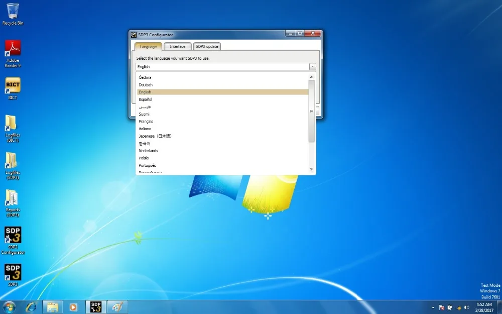Switch to the SDP3 update tab
The width and height of the screenshot is (502, 314).
point(207,46)
